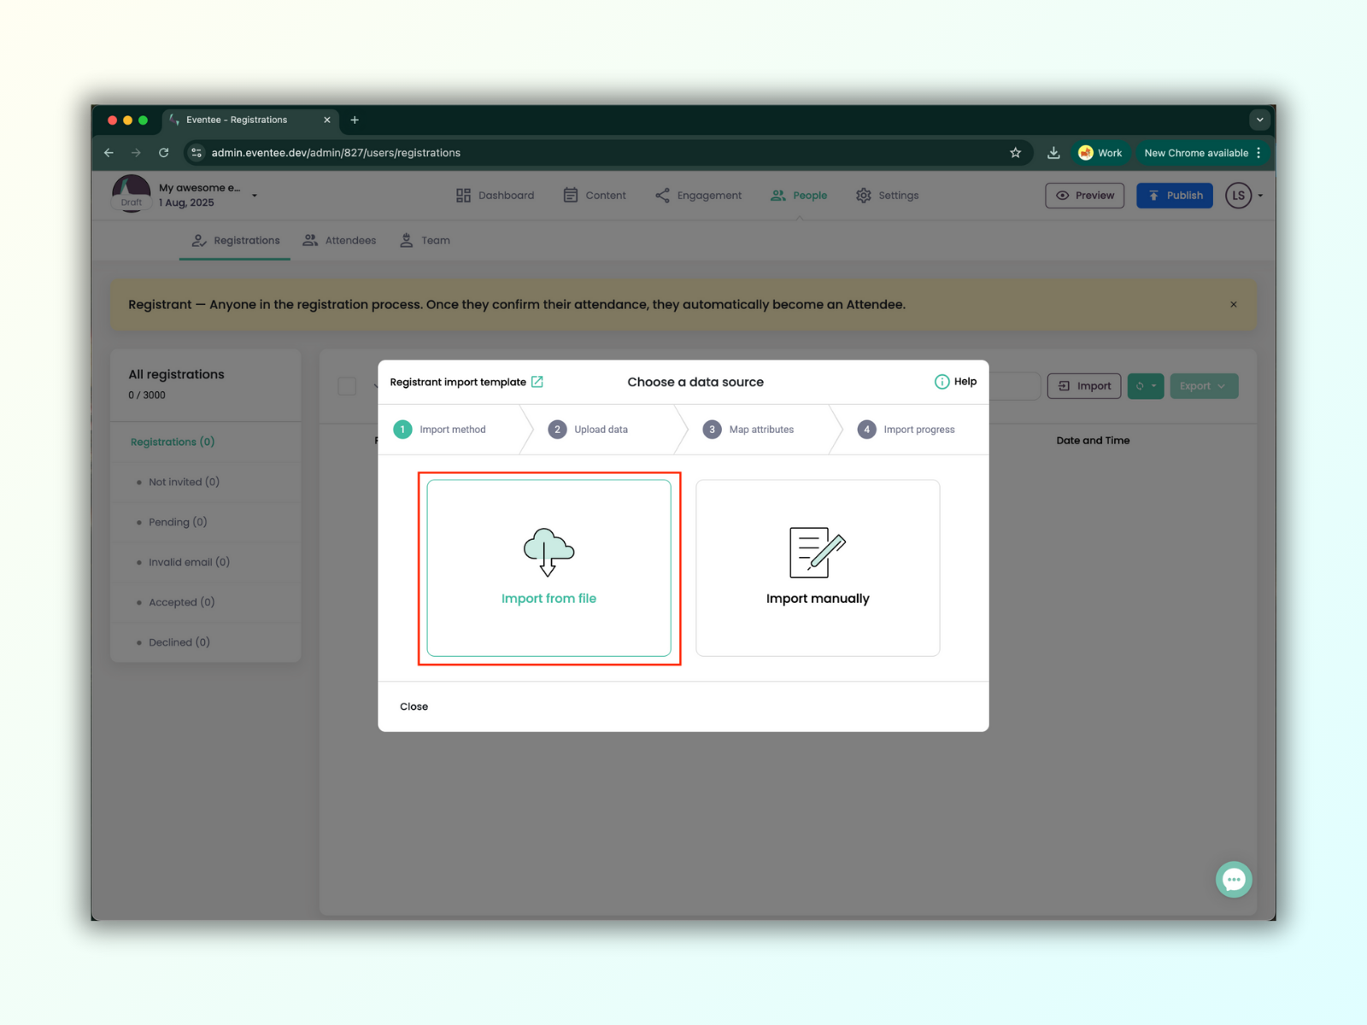Open the Chrome three-dot menu
The image size is (1367, 1025).
(1258, 153)
